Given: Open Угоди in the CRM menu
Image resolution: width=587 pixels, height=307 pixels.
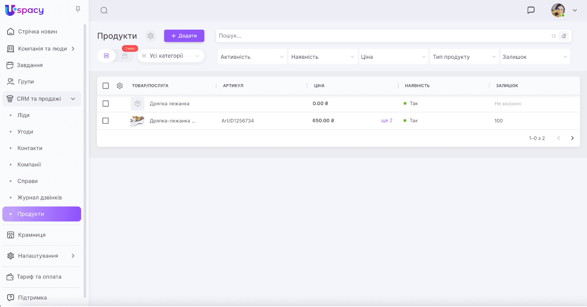Looking at the screenshot, I should pos(25,132).
